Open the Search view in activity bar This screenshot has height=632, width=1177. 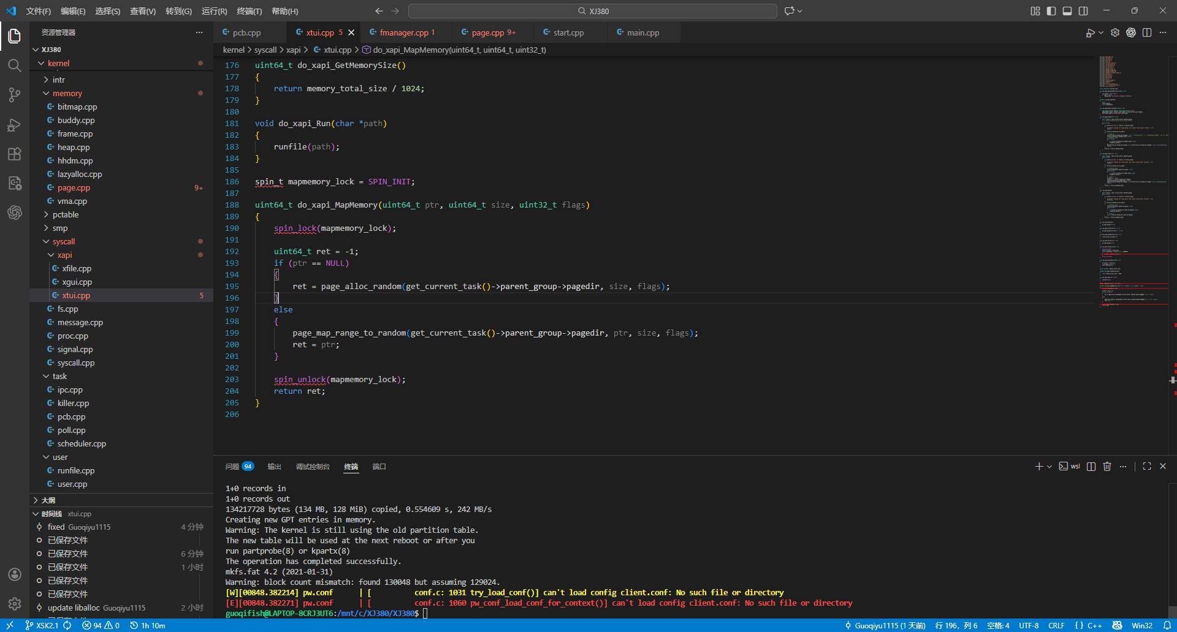(15, 66)
